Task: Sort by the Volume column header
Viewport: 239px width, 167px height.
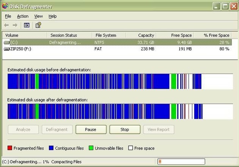Action: click(25, 35)
